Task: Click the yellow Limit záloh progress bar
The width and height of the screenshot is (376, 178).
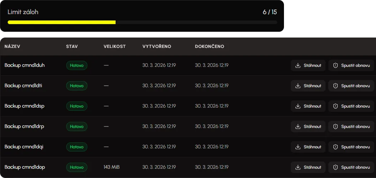Action: point(62,22)
